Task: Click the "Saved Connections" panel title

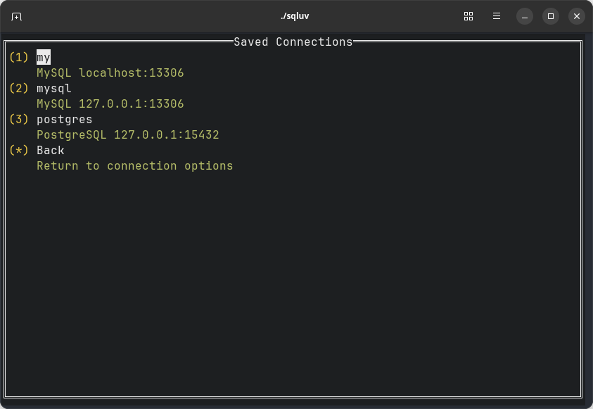Action: tap(293, 42)
